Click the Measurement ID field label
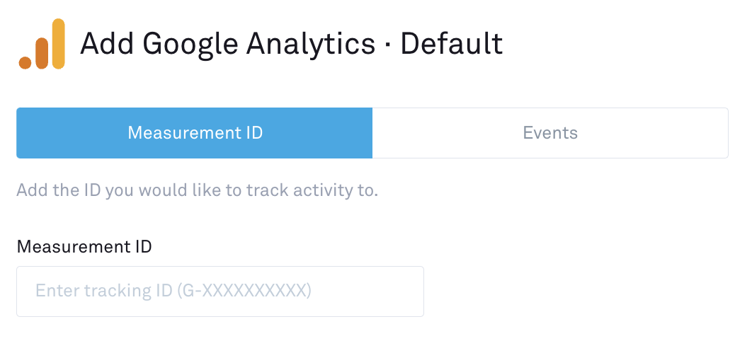 (x=84, y=247)
